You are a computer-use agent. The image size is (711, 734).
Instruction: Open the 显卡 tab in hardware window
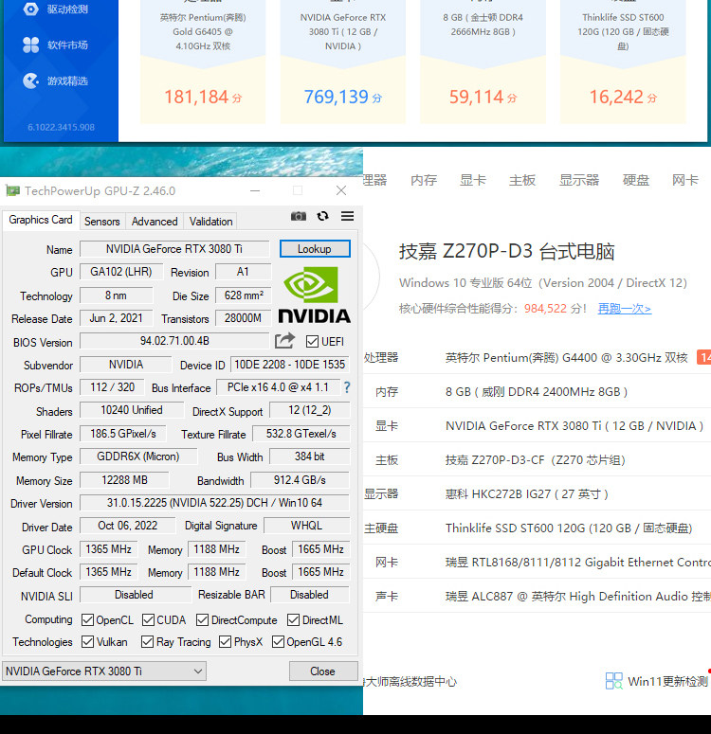click(x=472, y=180)
